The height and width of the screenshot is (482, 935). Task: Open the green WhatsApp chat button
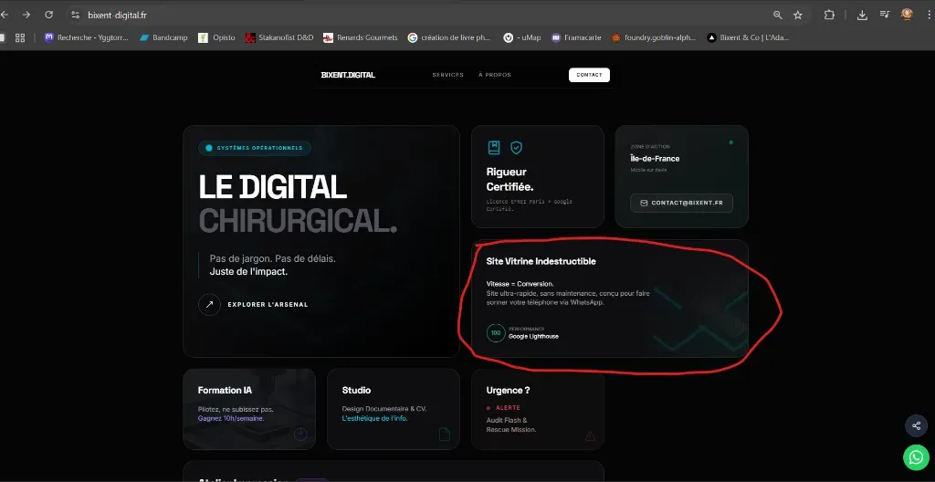(x=916, y=457)
